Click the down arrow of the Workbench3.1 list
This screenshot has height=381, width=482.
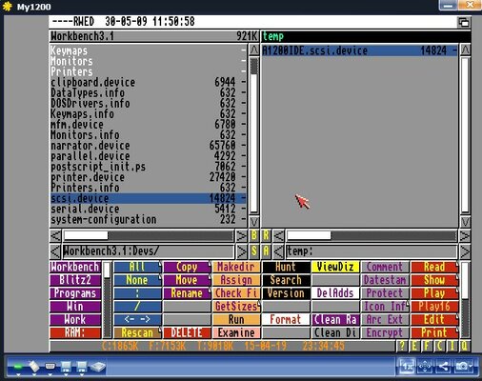pos(254,221)
